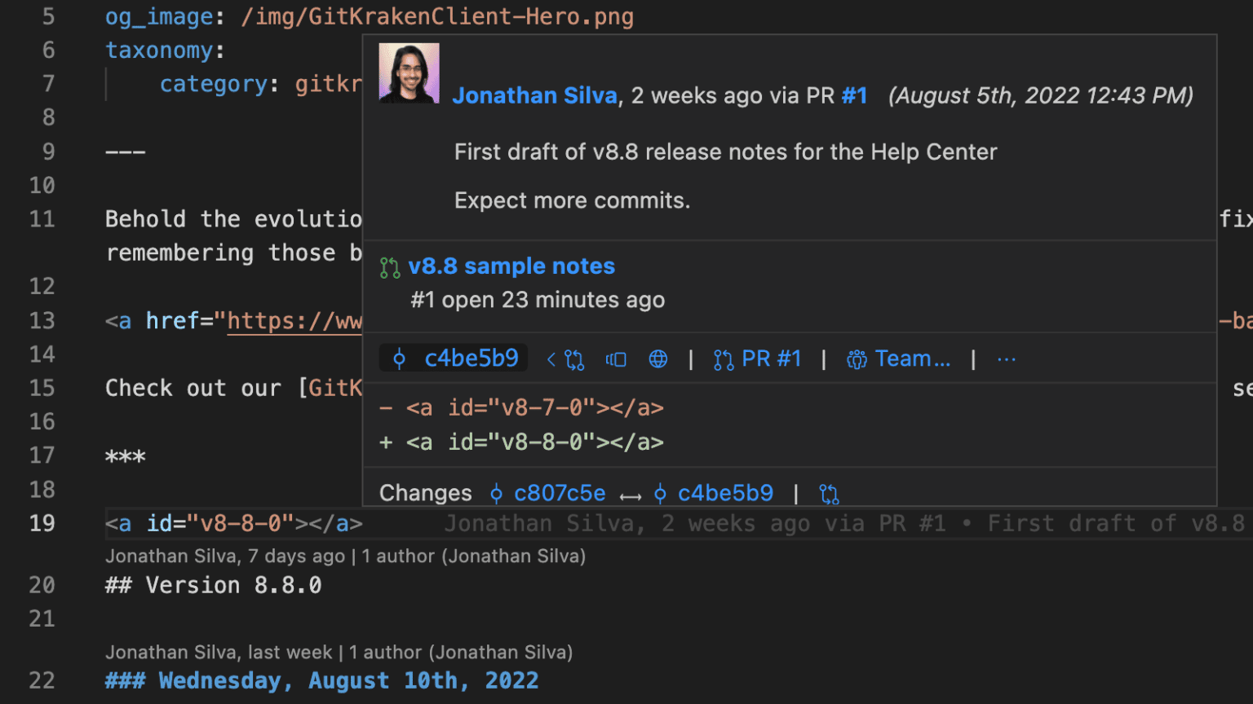Screen dimensions: 1253x704
Task: Click the commit icon before c4be5b9 in Changes
Action: [x=659, y=493]
